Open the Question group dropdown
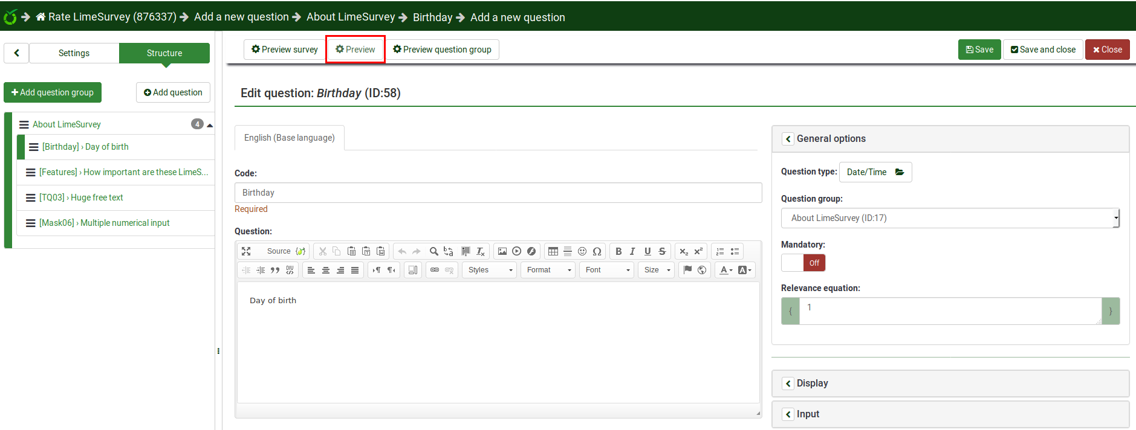Viewport: 1136px width, 430px height. click(x=950, y=218)
